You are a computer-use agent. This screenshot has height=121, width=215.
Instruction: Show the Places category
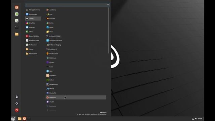[x=33, y=49]
